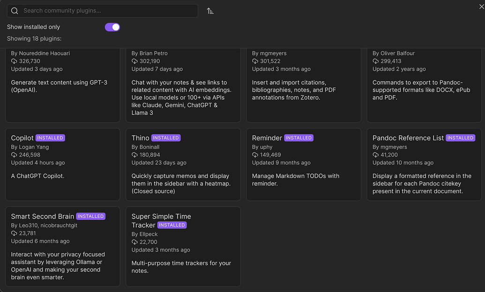Open the Reminder plugin card
The height and width of the screenshot is (292, 485).
pyautogui.click(x=304, y=164)
